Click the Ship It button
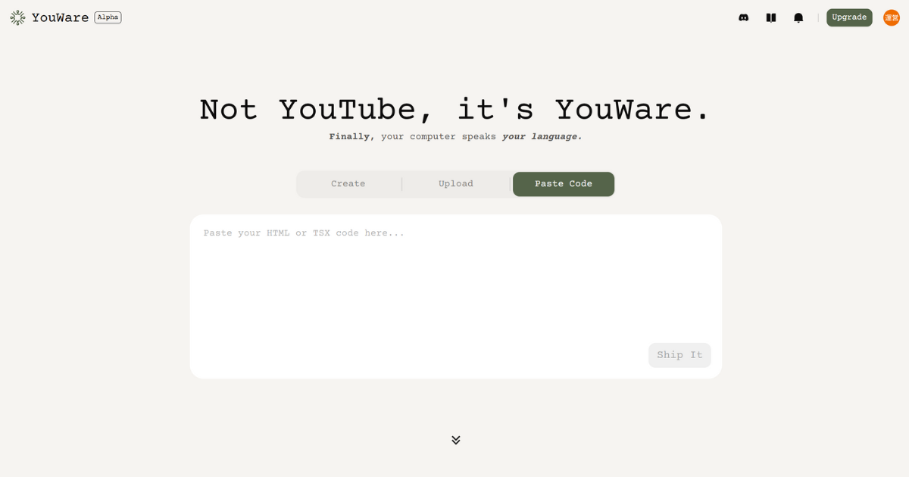Image resolution: width=909 pixels, height=477 pixels. point(679,355)
